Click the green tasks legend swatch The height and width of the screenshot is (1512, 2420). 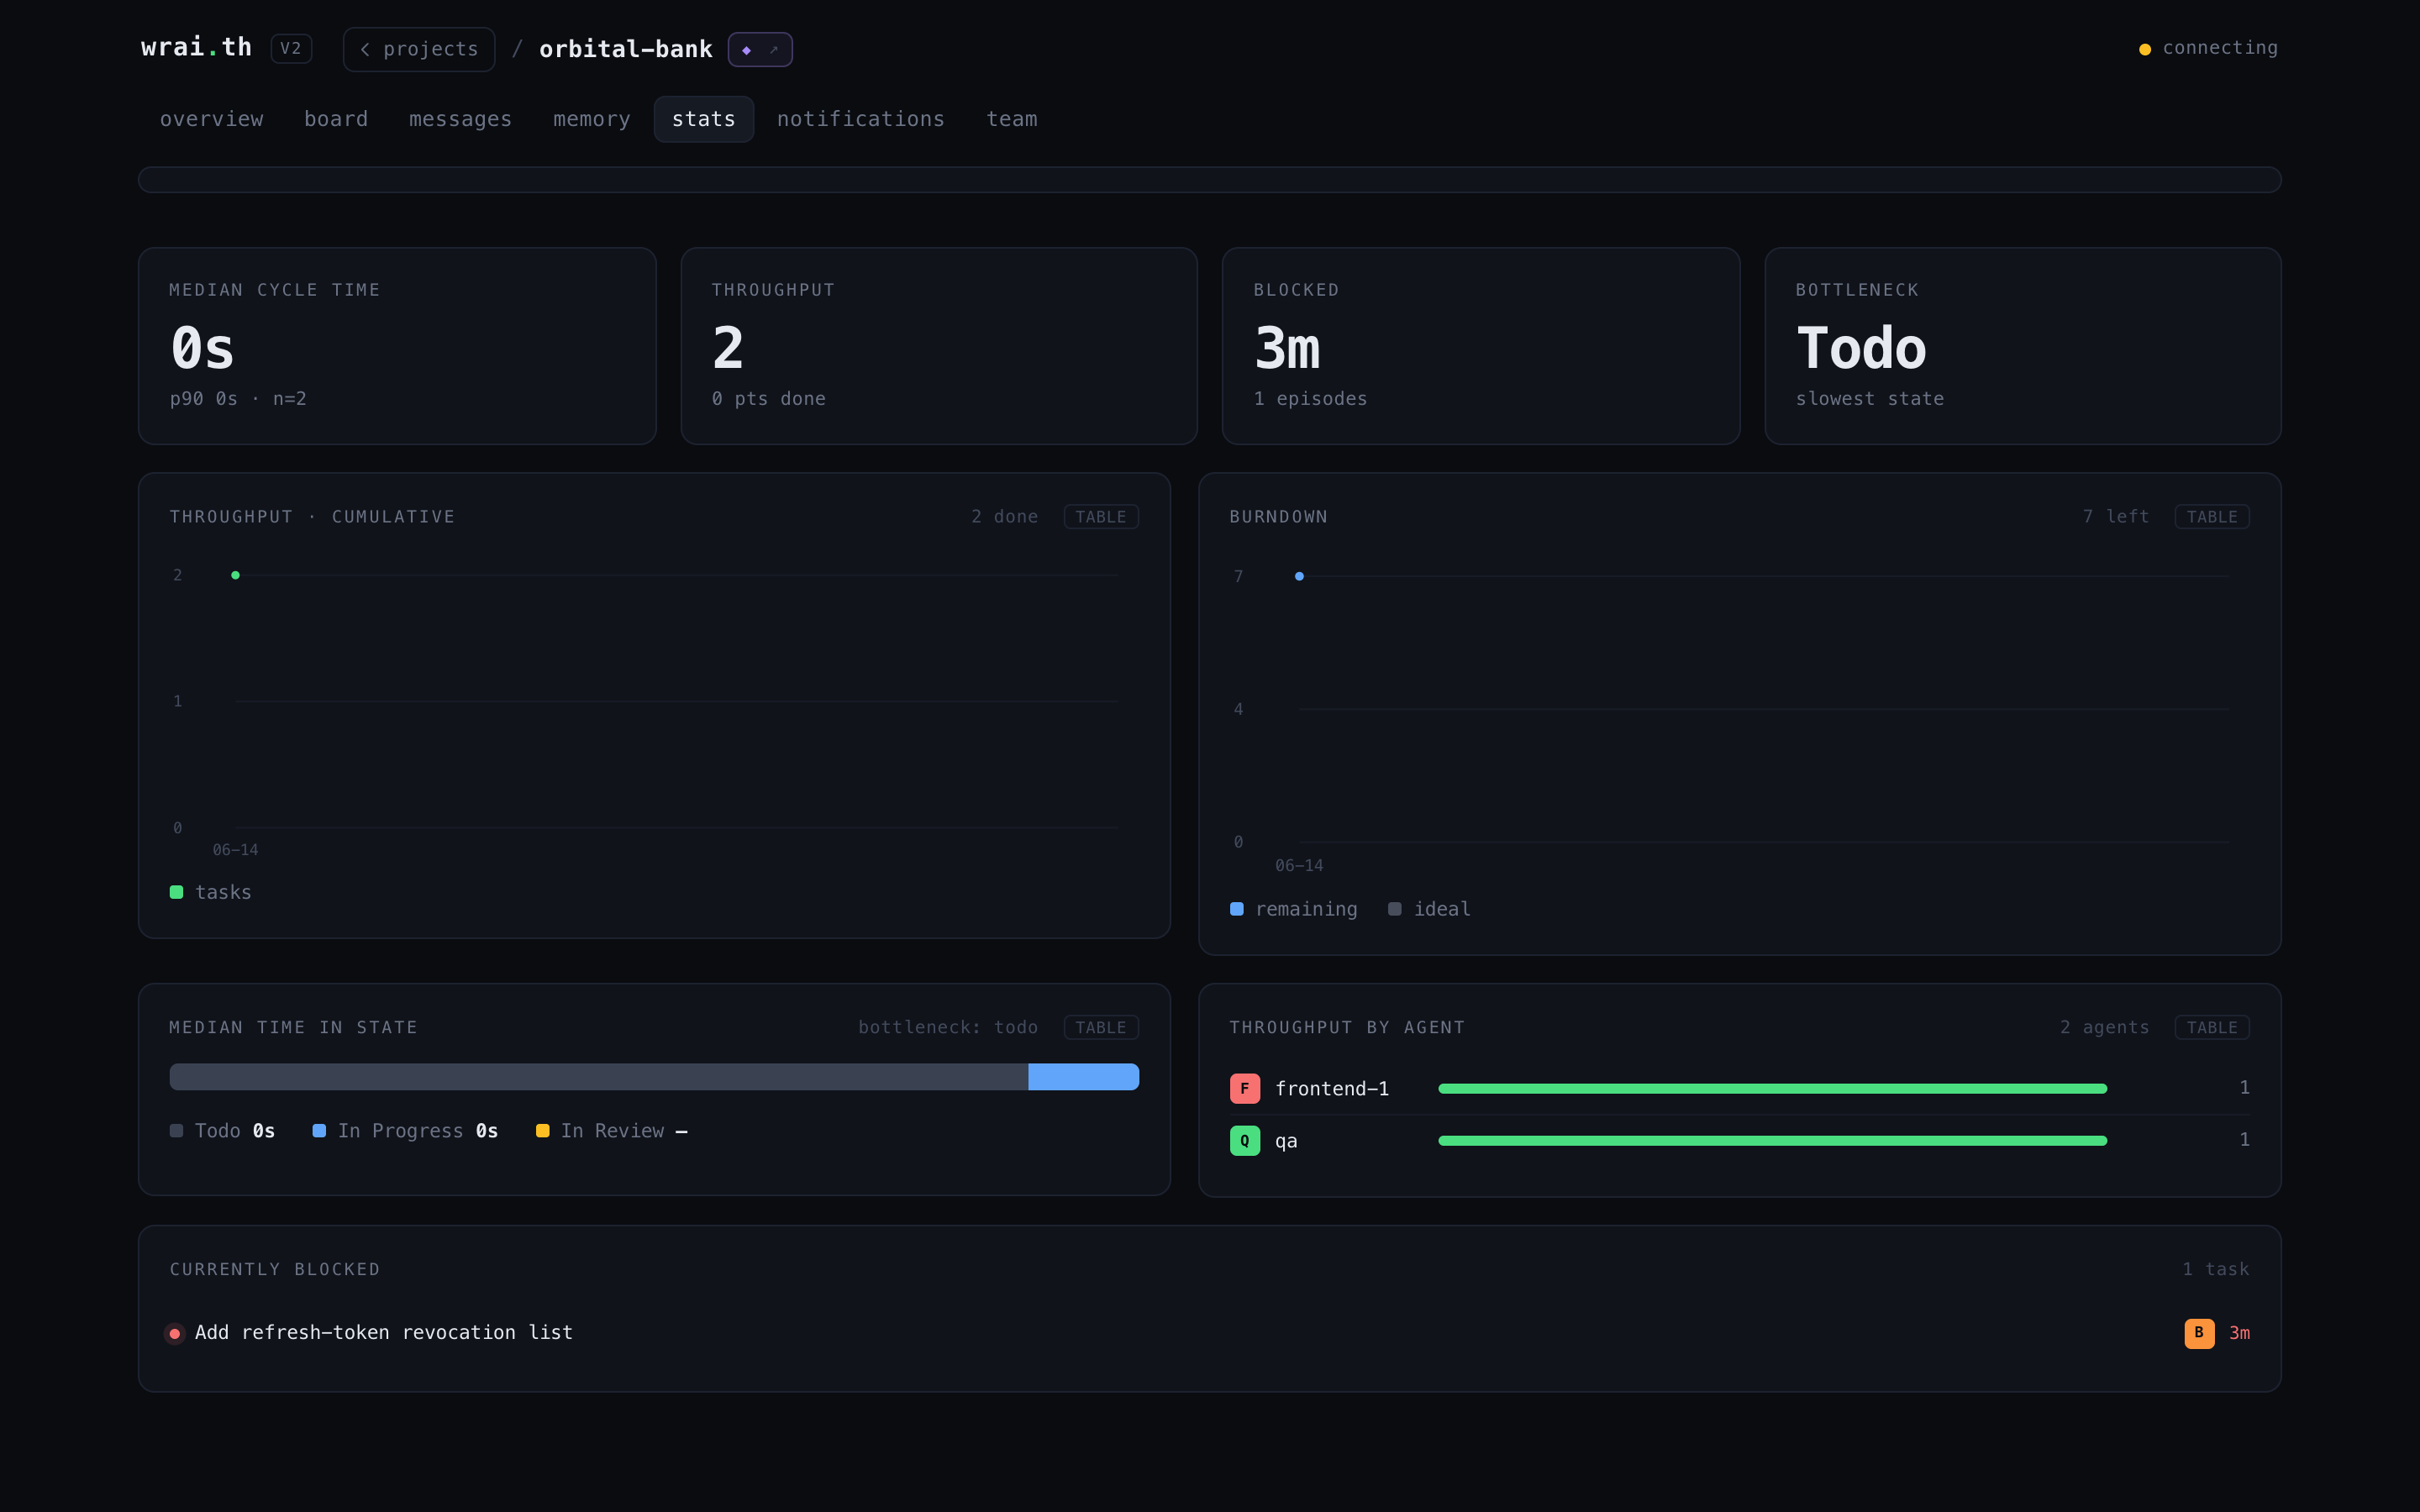click(176, 892)
